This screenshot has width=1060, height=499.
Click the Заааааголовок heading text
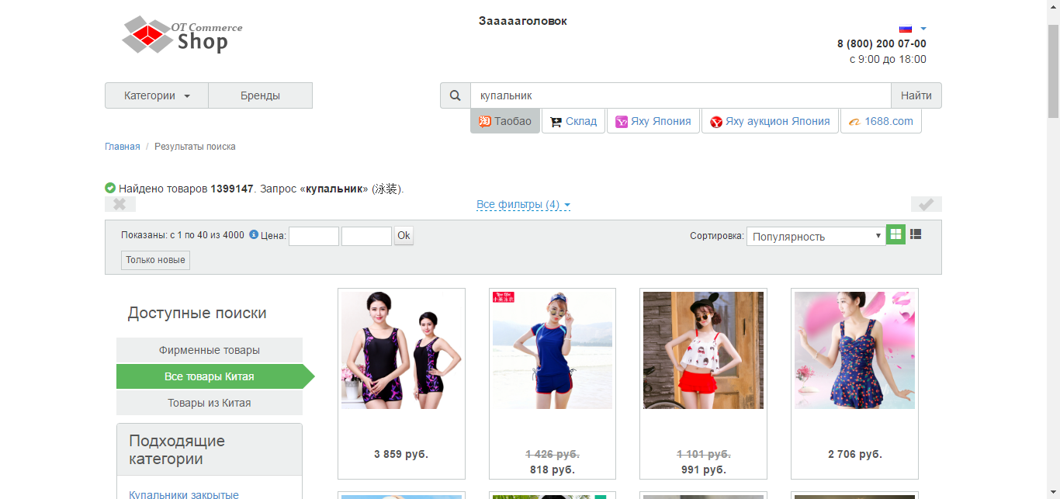pyautogui.click(x=523, y=21)
